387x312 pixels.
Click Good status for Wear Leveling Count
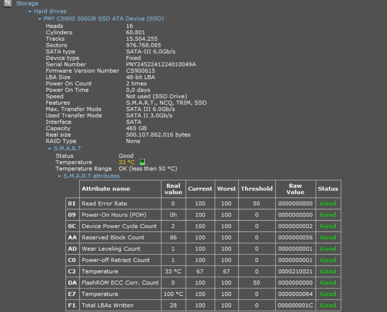click(328, 249)
